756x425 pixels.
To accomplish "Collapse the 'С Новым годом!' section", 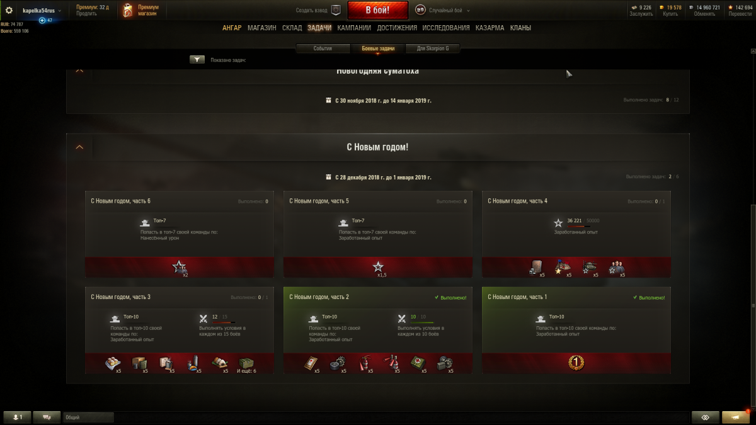I will point(79,147).
